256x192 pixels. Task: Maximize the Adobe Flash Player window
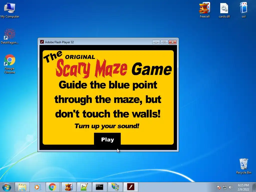point(164,42)
